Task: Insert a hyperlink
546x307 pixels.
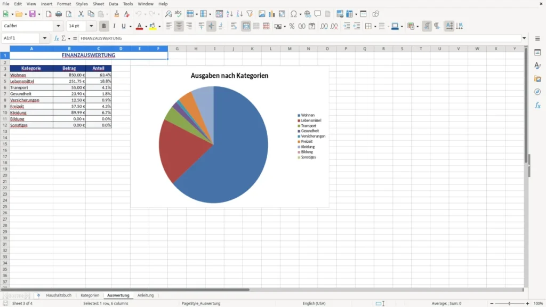Action: 308,14
